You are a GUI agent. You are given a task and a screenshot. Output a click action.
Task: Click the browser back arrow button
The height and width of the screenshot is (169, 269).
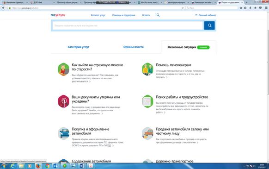click(x=3, y=8)
